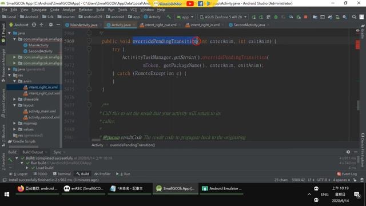Click the Search Everywhere magnifier icon
The height and width of the screenshot is (206, 366).
(x=354, y=17)
